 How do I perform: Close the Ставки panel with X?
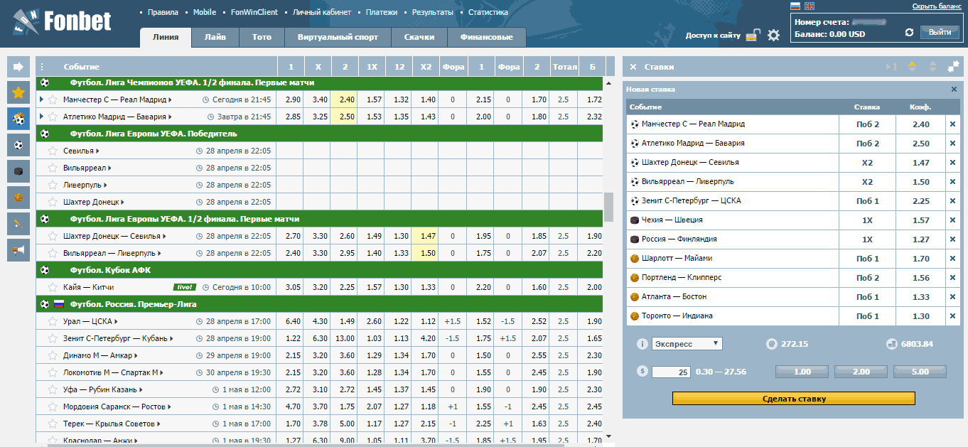[633, 67]
